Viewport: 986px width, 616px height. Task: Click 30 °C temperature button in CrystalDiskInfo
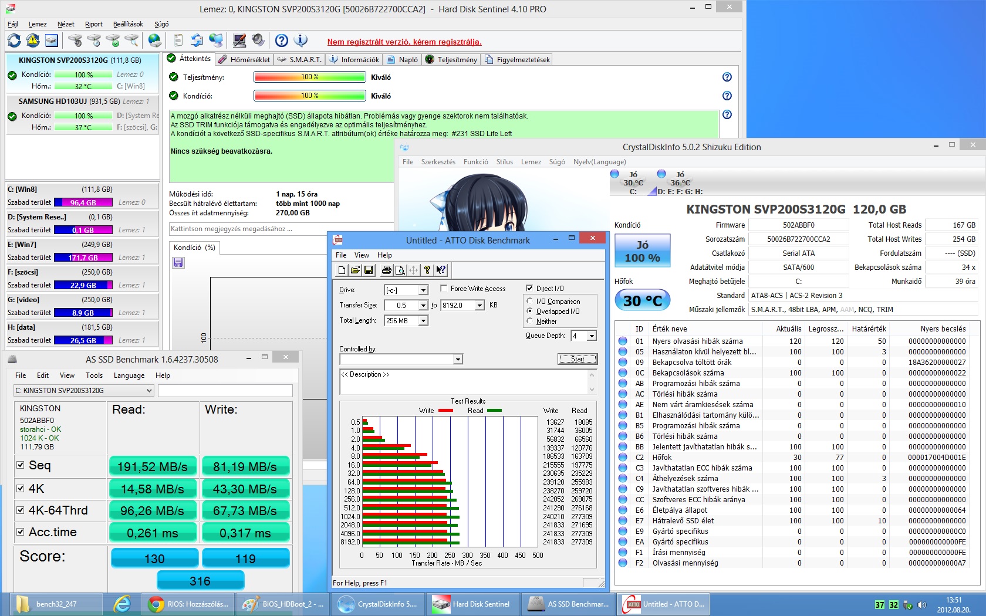click(x=642, y=301)
